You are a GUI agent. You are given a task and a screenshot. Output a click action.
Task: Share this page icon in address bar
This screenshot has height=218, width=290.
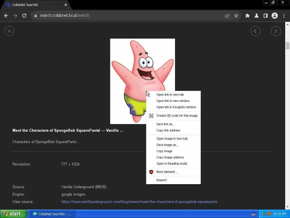pos(227,16)
